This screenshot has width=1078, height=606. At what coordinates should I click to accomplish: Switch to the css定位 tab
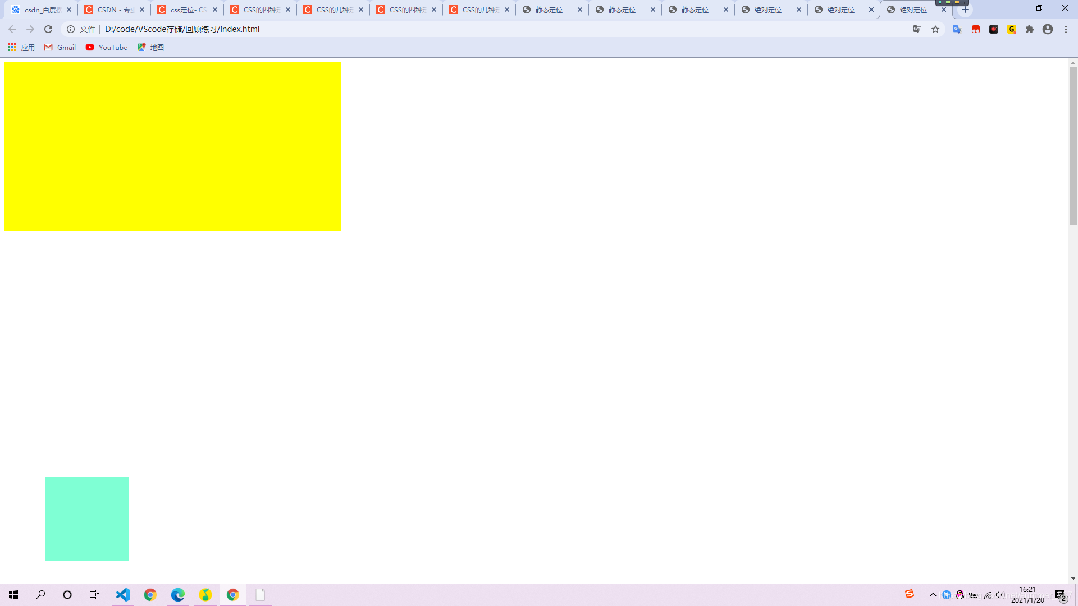pyautogui.click(x=185, y=10)
